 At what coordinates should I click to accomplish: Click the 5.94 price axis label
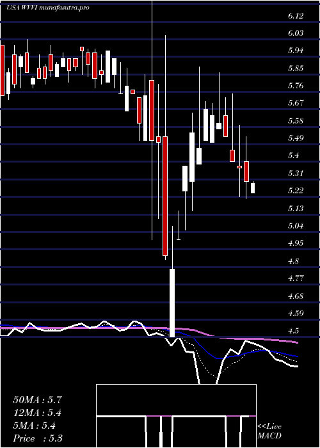point(296,51)
